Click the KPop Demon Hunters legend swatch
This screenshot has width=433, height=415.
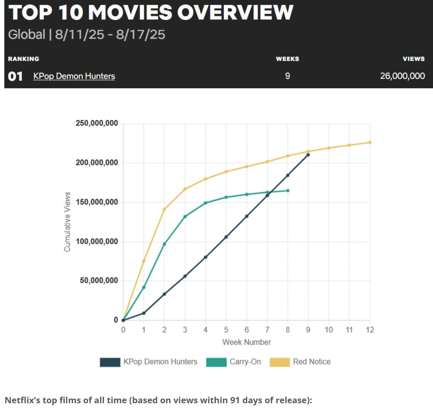pos(110,362)
